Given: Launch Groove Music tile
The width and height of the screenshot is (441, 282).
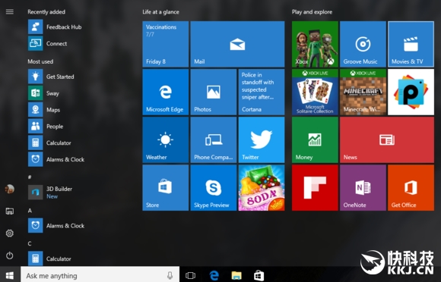Looking at the screenshot, I should point(363,44).
